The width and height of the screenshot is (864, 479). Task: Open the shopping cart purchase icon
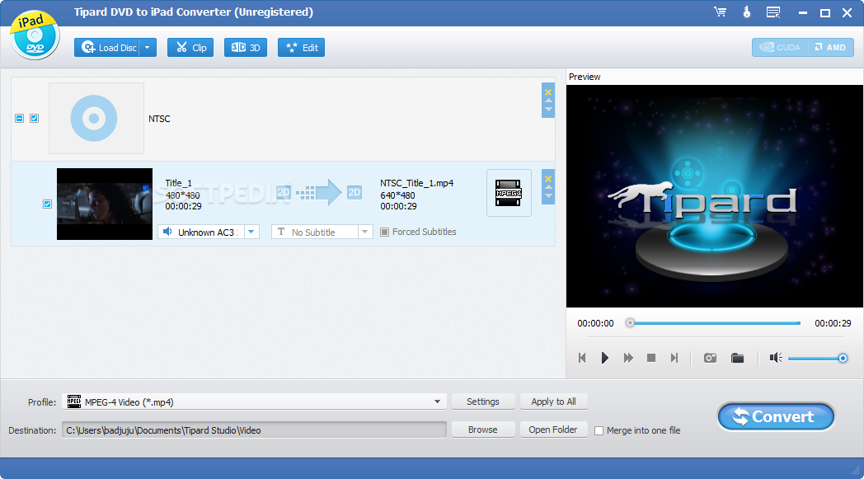pos(721,12)
